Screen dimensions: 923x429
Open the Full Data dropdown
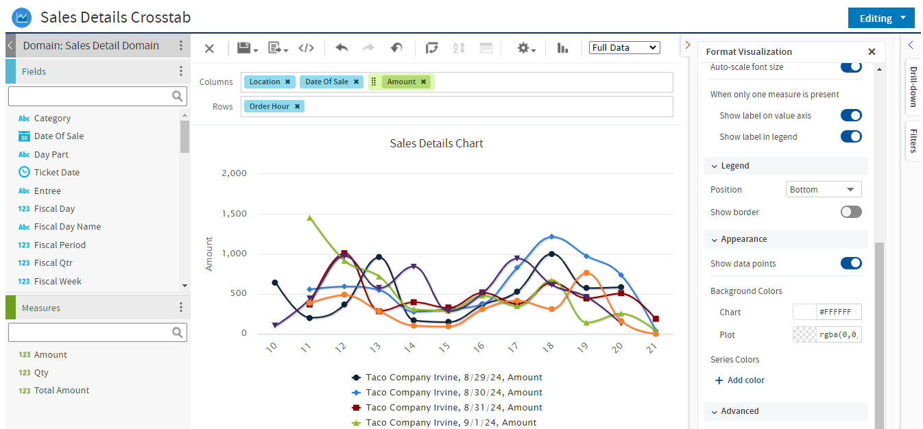pos(624,47)
